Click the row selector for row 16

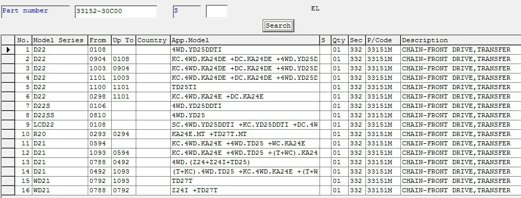pyautogui.click(x=8, y=190)
